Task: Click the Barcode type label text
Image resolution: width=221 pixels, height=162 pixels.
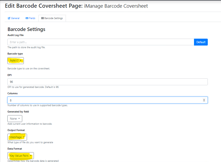Action: point(15,54)
